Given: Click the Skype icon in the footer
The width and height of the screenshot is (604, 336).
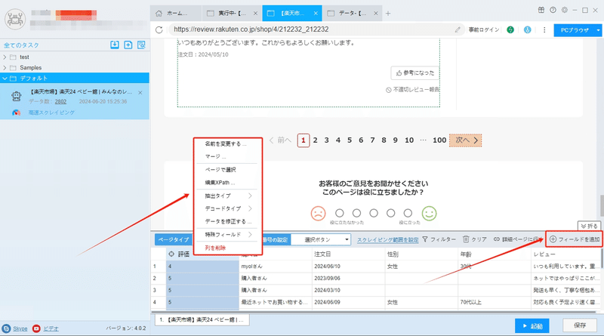Looking at the screenshot, I should click(6, 328).
